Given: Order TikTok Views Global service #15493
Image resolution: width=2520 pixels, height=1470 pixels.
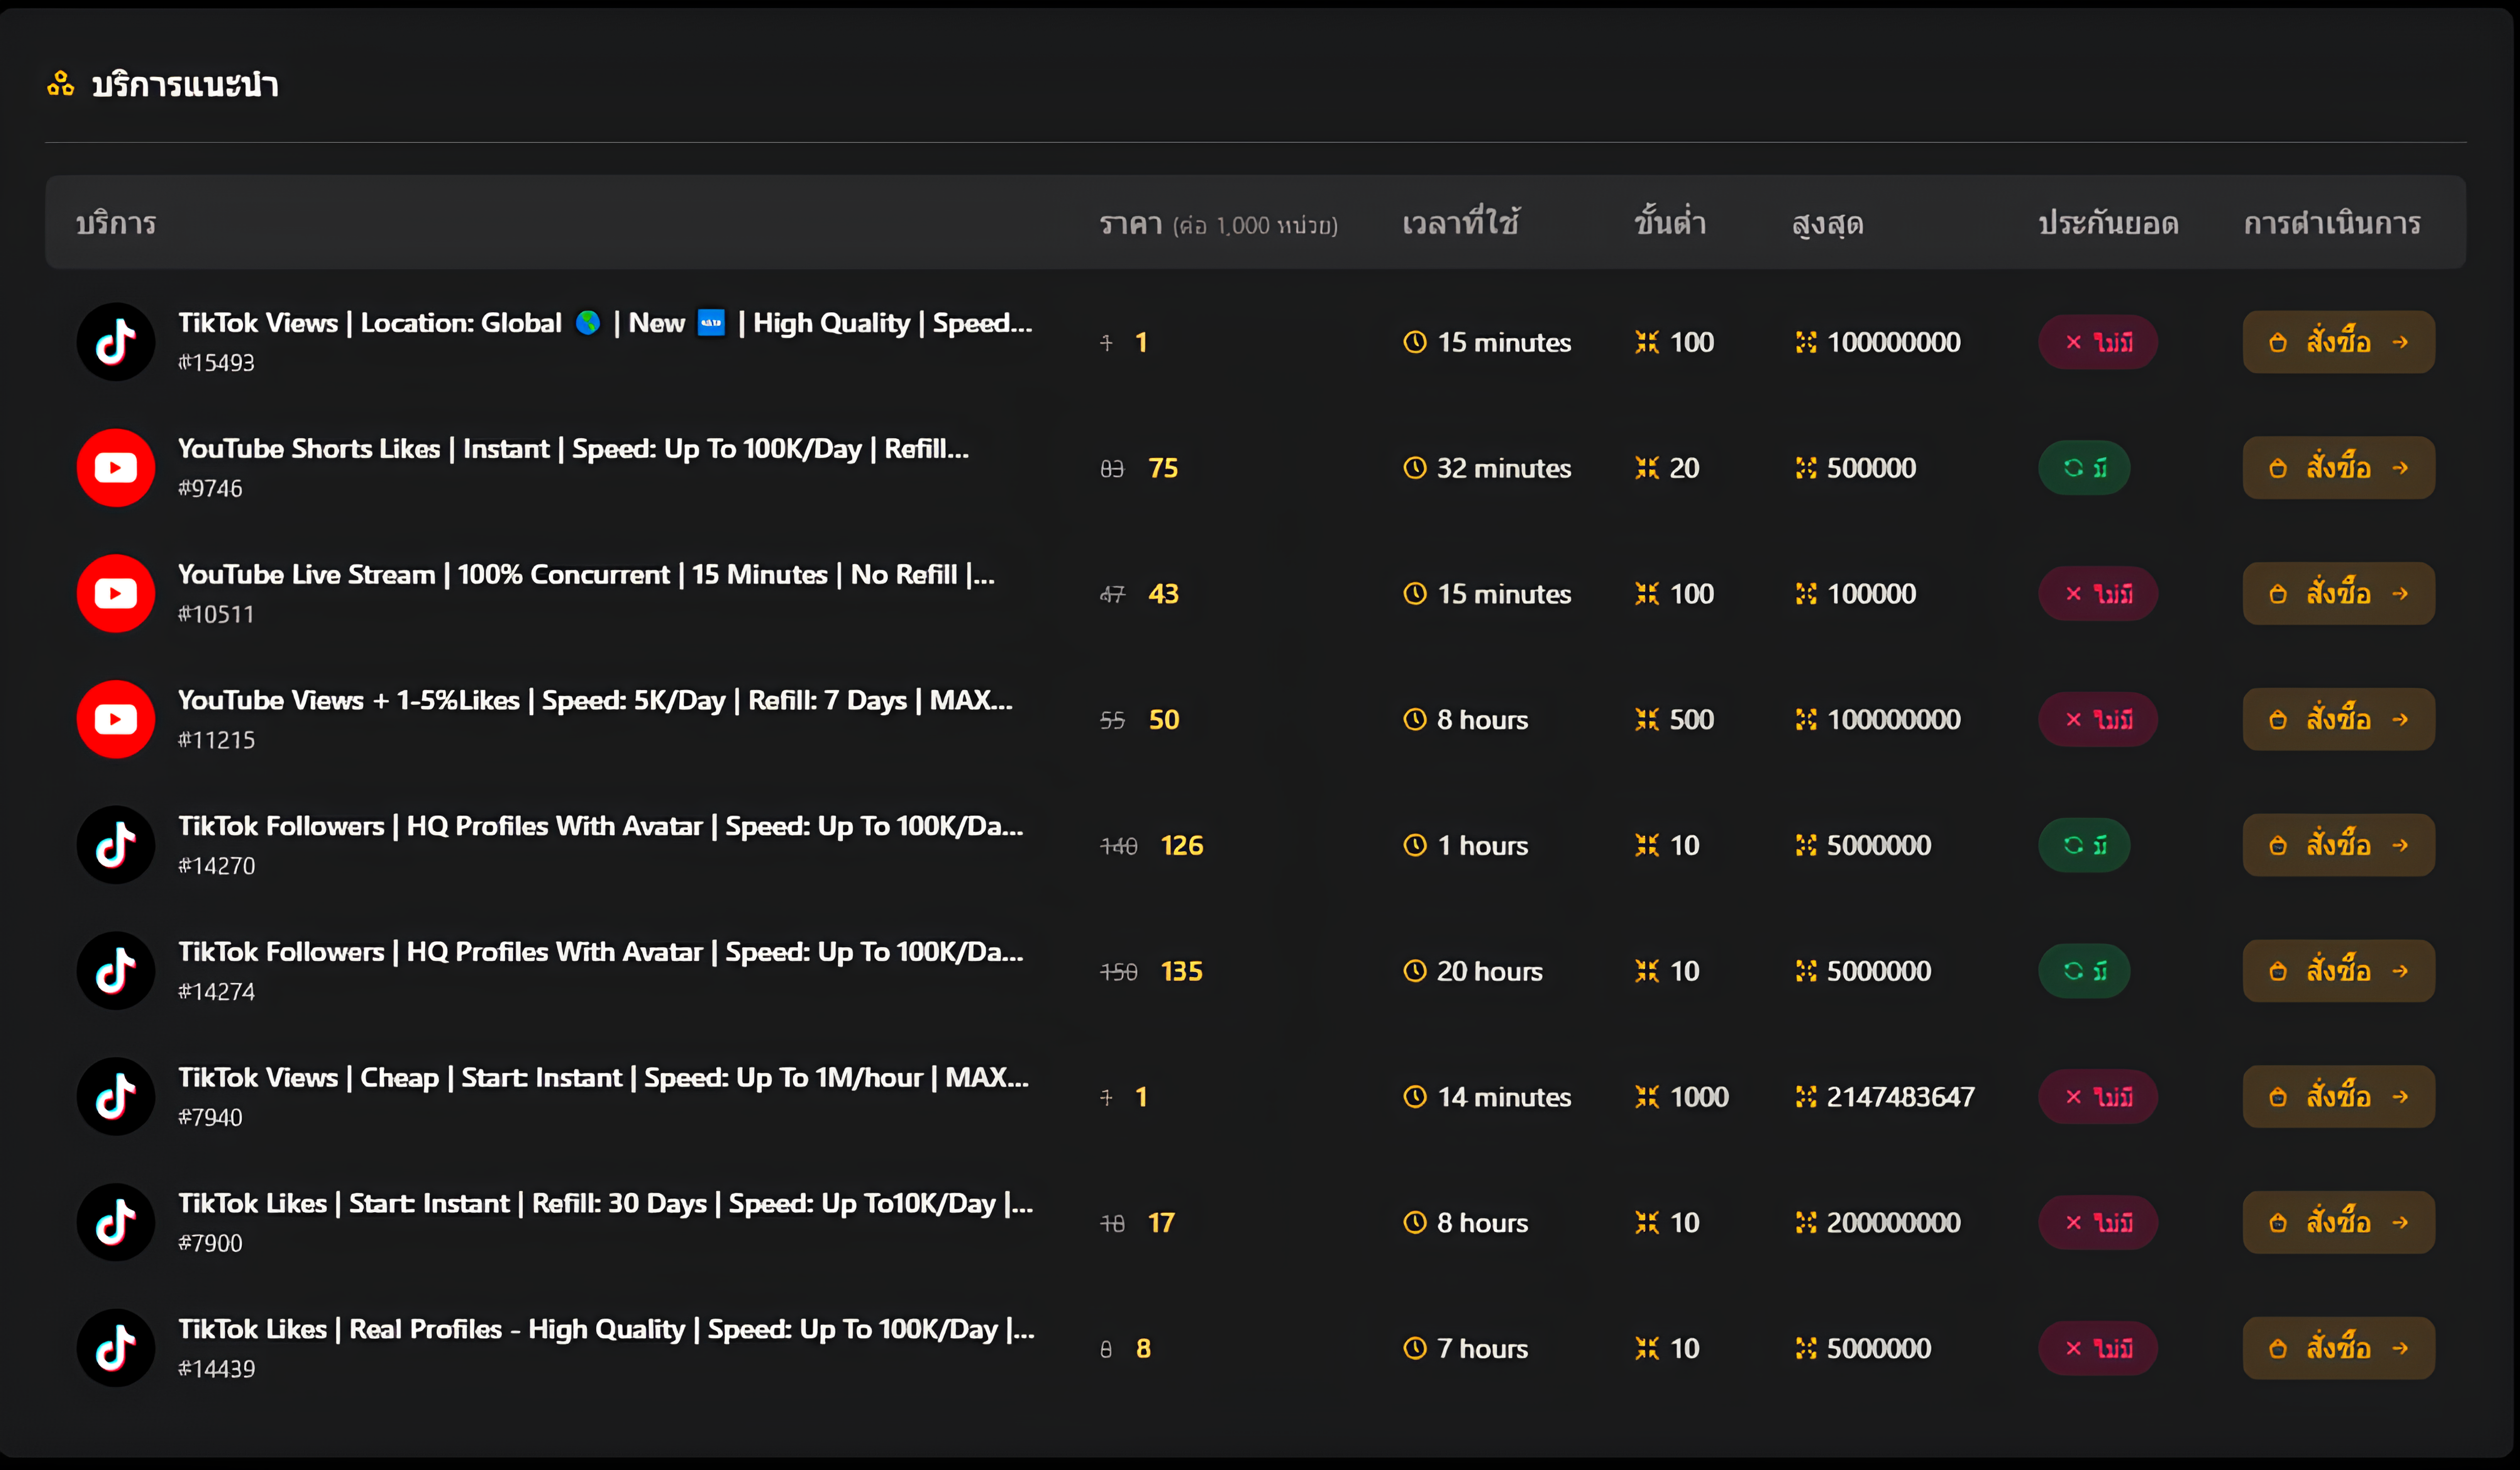Looking at the screenshot, I should [x=2338, y=342].
